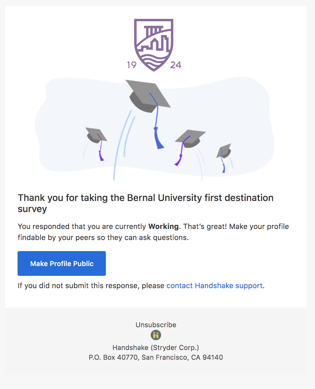Screen dimensions: 315x389
Task: Click the large graduation cap with blue tassel
Action: 148,96
